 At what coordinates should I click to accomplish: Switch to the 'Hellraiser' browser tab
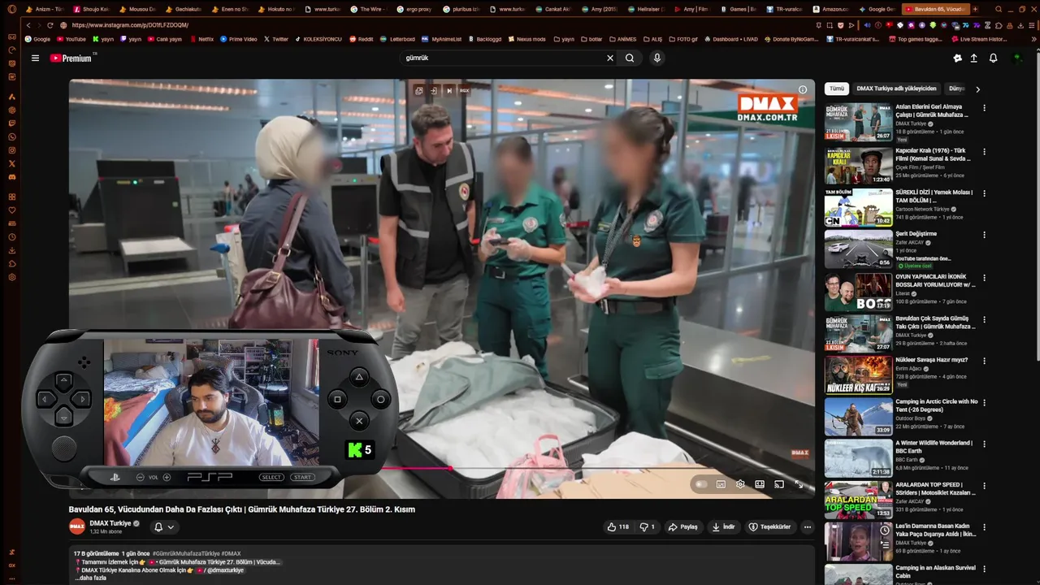645,9
